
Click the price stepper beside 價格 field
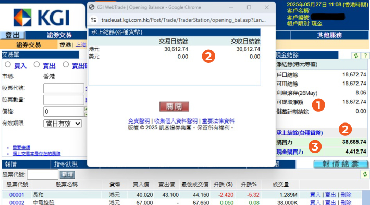(85, 112)
